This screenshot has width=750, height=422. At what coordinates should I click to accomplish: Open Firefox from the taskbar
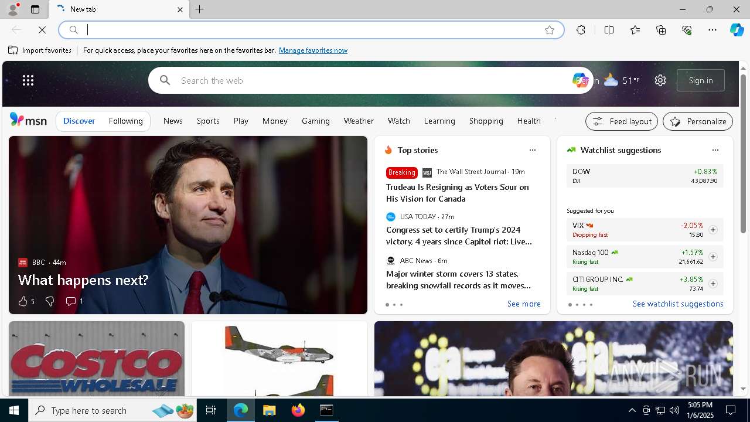click(298, 410)
